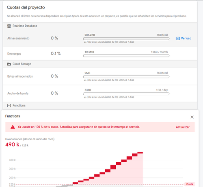The image size is (203, 187).
Task: Click the Descargas usage bar
Action: (x=126, y=56)
